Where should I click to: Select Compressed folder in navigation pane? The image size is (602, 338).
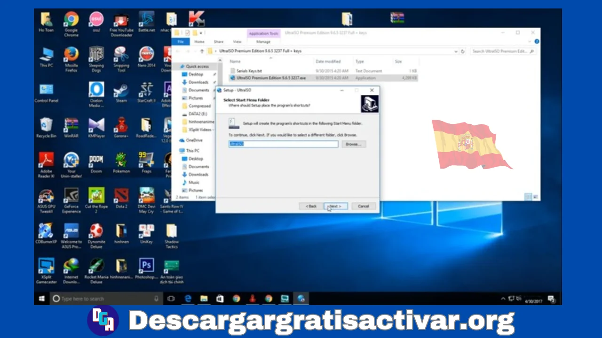200,106
